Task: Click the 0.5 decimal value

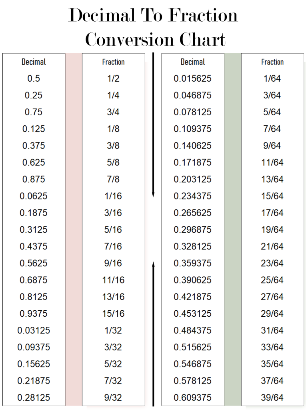Action: [34, 78]
